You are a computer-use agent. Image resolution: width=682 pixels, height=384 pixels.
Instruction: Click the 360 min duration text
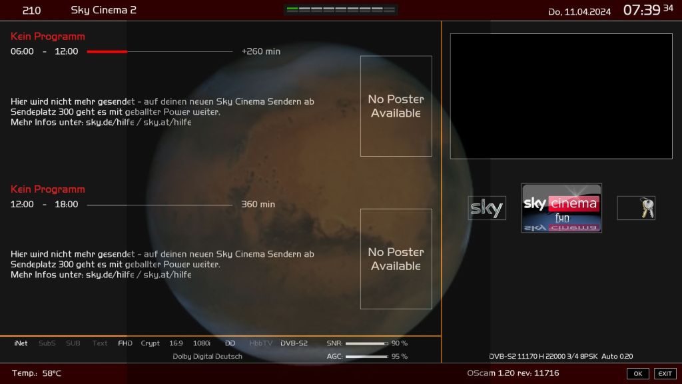pos(258,204)
